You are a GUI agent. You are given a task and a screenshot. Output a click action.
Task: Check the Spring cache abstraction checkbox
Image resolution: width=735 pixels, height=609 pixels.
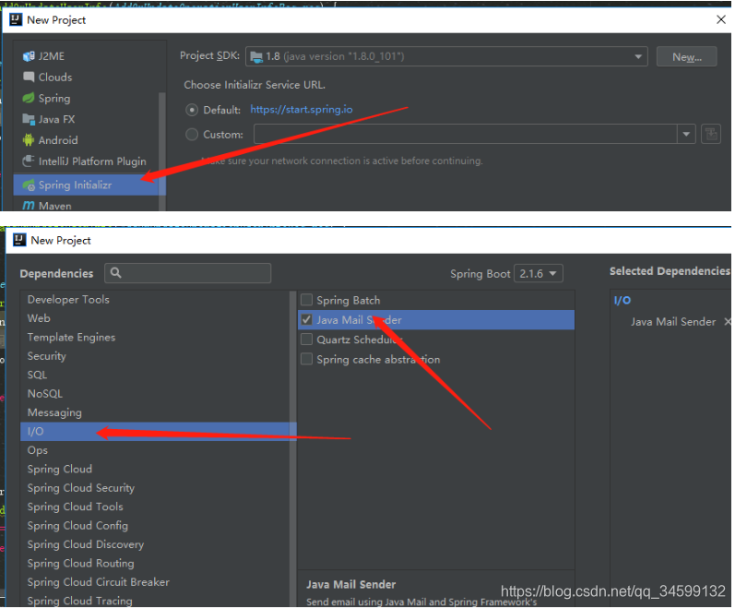[x=306, y=359]
